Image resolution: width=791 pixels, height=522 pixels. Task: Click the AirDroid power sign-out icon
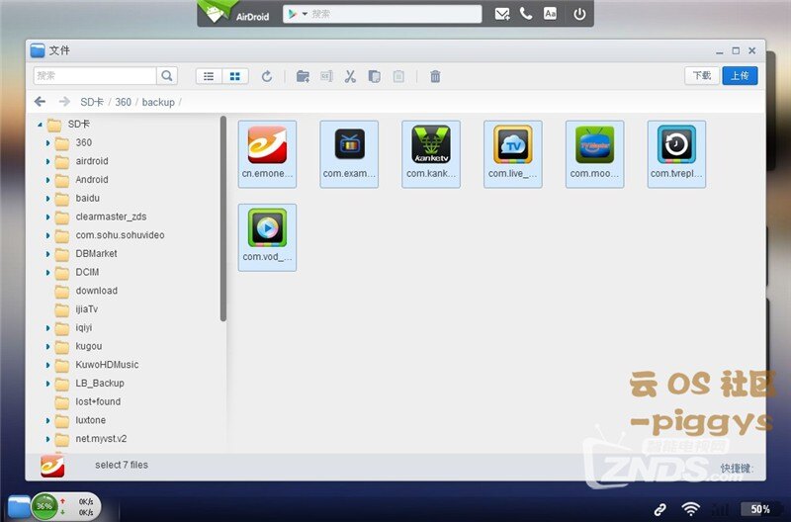(x=579, y=14)
